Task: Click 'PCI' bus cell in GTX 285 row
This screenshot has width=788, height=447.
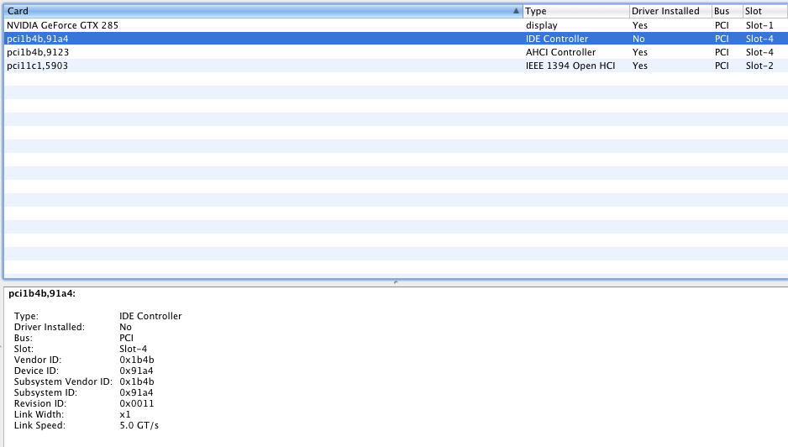Action: pos(722,25)
